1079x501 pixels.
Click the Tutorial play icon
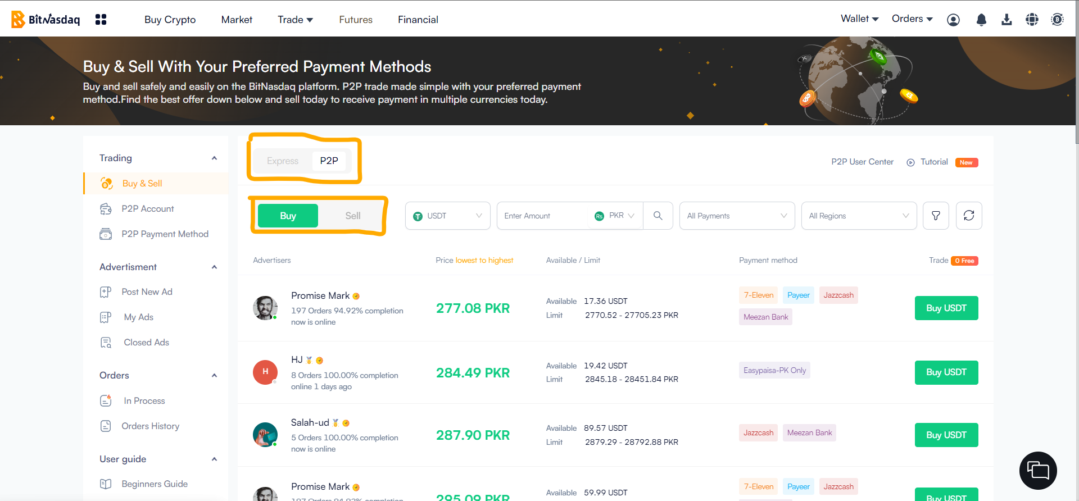910,162
